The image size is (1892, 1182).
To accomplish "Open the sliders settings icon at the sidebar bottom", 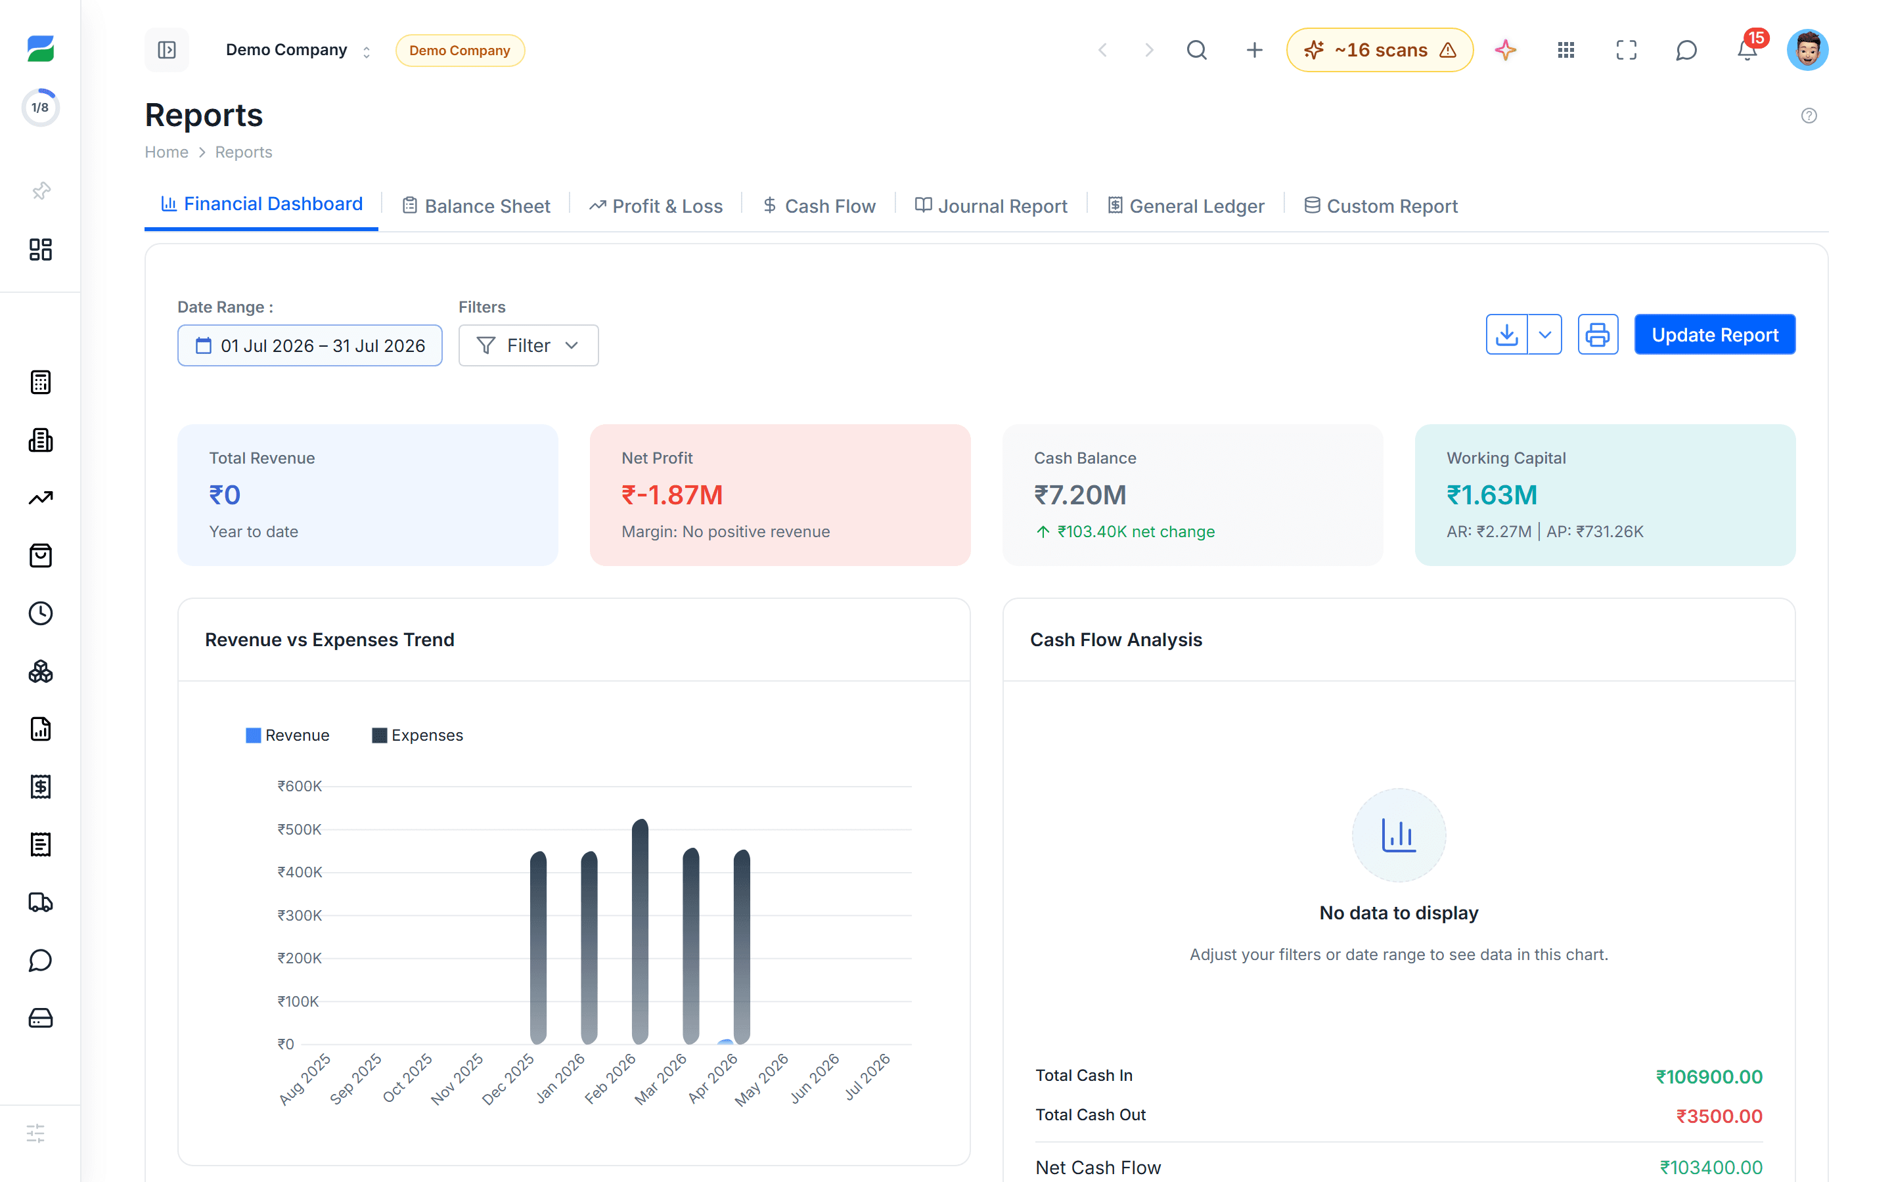I will click(36, 1133).
